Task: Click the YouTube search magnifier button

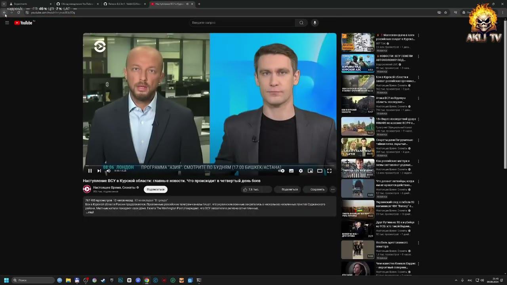Action: coord(301,23)
